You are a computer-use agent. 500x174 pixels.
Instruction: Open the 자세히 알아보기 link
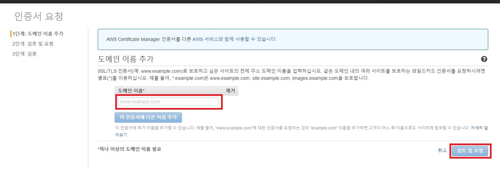point(479,128)
